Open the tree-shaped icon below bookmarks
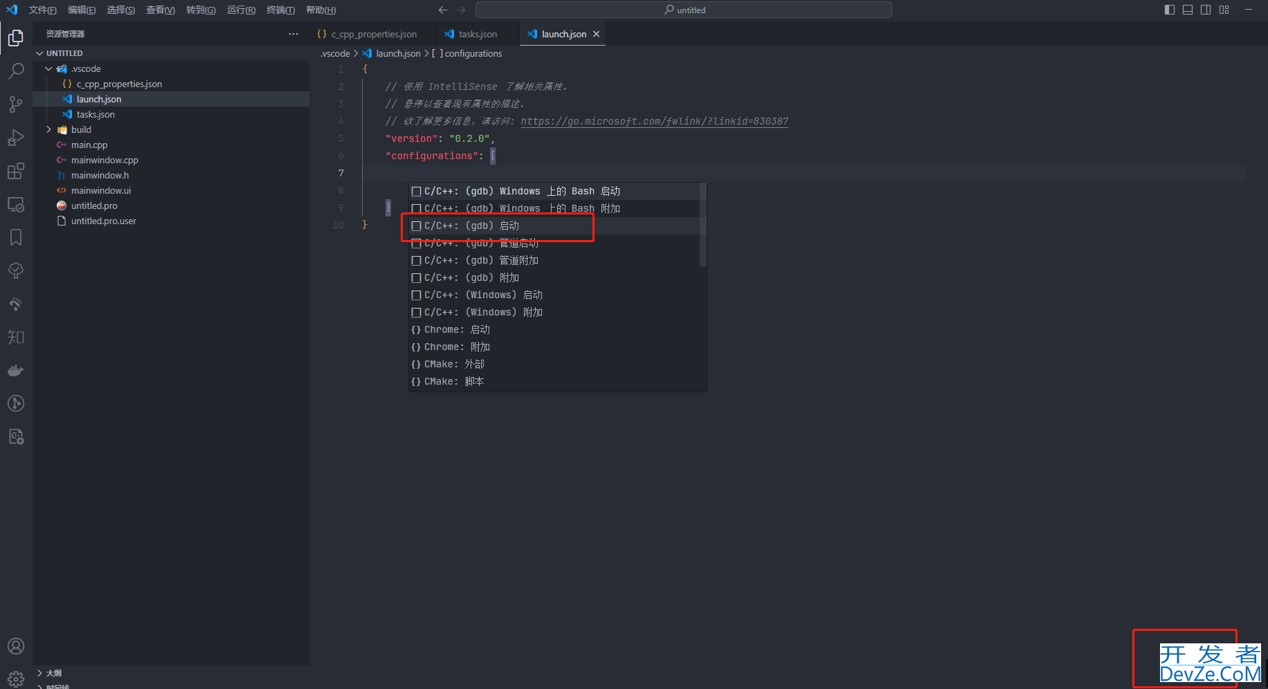 [16, 270]
